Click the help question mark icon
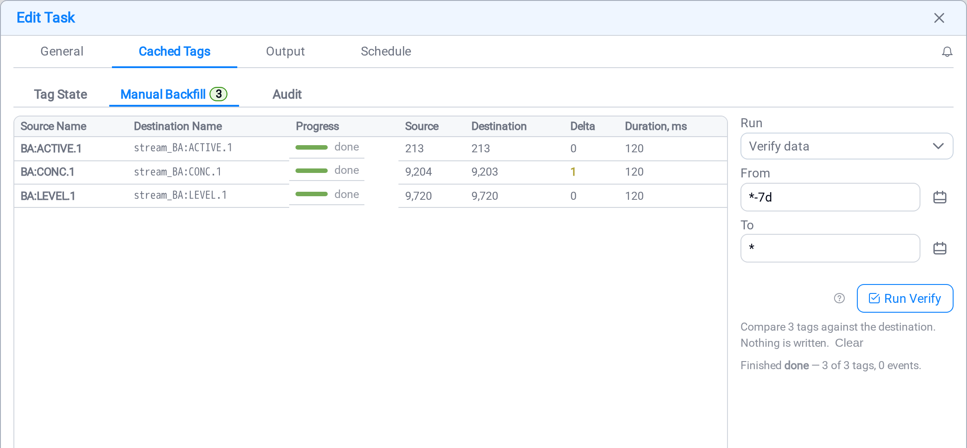Image resolution: width=967 pixels, height=448 pixels. point(839,298)
